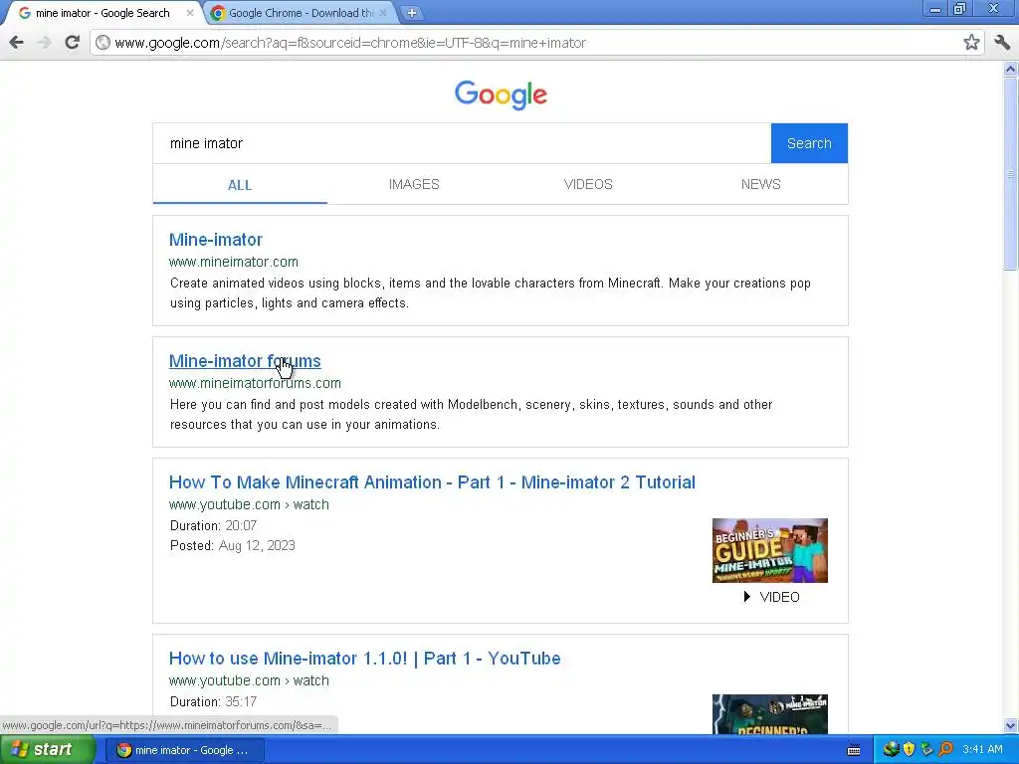Viewport: 1019px width, 764px height.
Task: Bookmark this page with the star icon
Action: (x=971, y=43)
